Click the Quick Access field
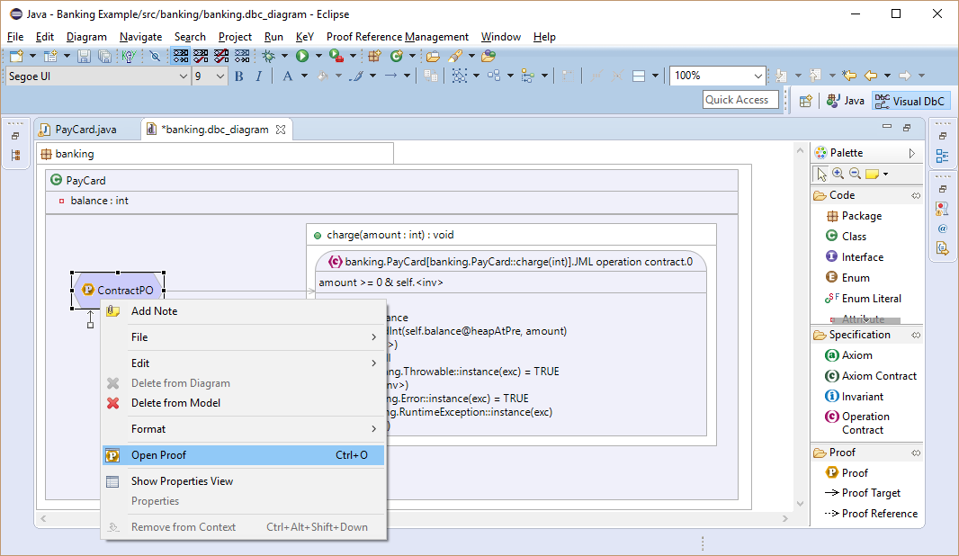The width and height of the screenshot is (959, 556). coord(740,100)
